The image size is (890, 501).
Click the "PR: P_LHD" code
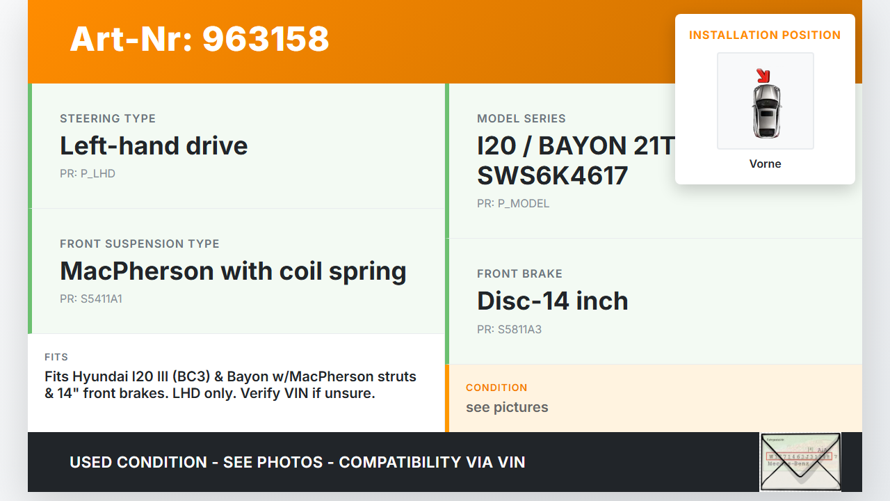tap(88, 174)
